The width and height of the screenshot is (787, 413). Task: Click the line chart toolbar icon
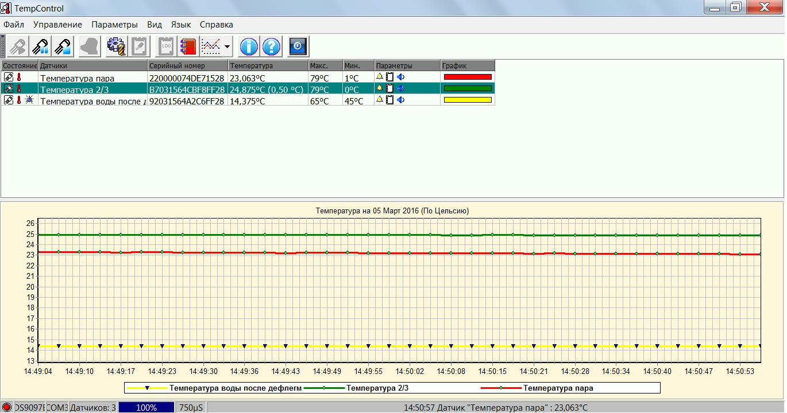pyautogui.click(x=211, y=46)
